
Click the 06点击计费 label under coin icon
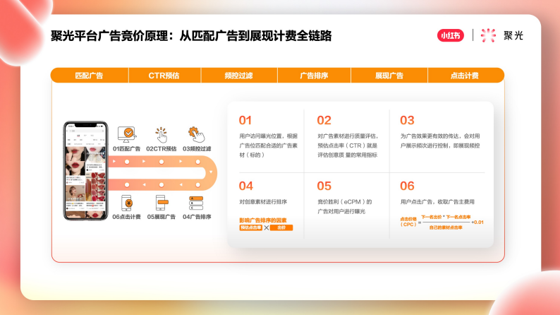click(127, 217)
